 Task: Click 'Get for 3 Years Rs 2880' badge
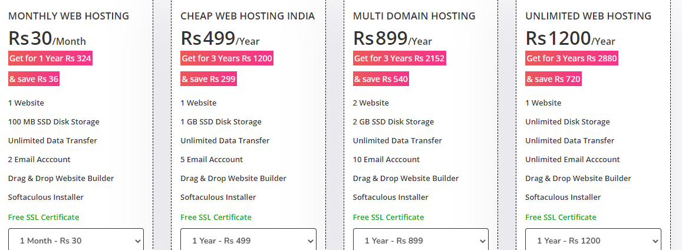pos(572,58)
